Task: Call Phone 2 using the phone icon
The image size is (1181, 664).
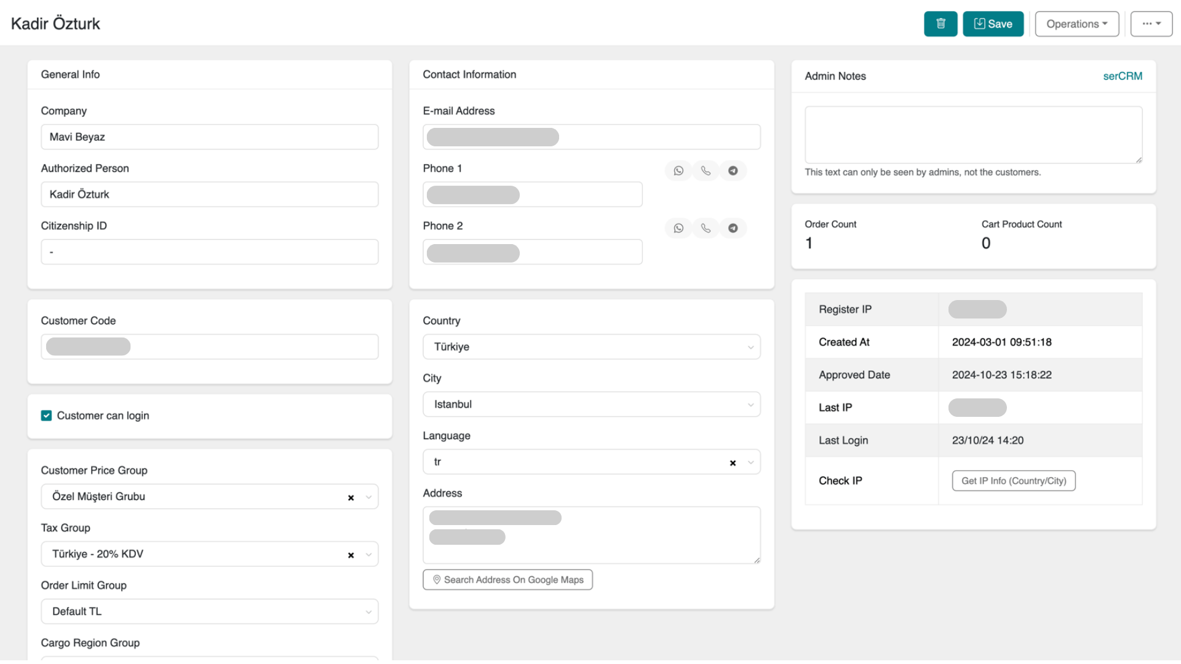Action: pyautogui.click(x=706, y=227)
